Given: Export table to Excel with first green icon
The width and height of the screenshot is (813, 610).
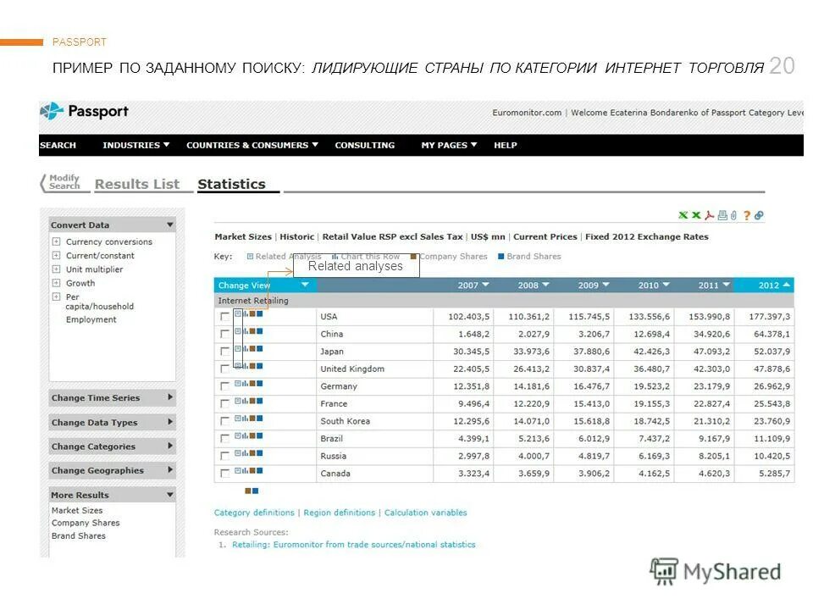Looking at the screenshot, I should click(x=683, y=215).
